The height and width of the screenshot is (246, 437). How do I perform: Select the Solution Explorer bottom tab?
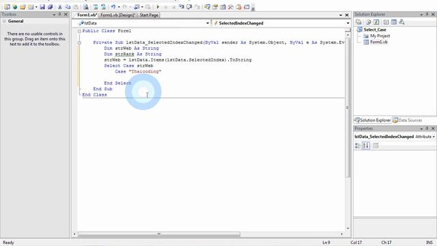pyautogui.click(x=373, y=120)
